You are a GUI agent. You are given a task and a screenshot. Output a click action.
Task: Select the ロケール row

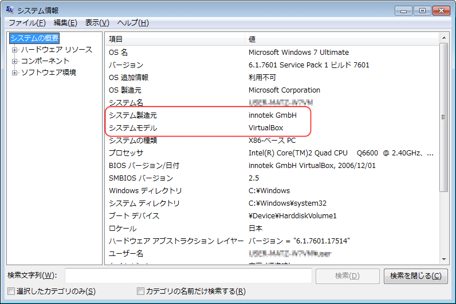(x=272, y=229)
